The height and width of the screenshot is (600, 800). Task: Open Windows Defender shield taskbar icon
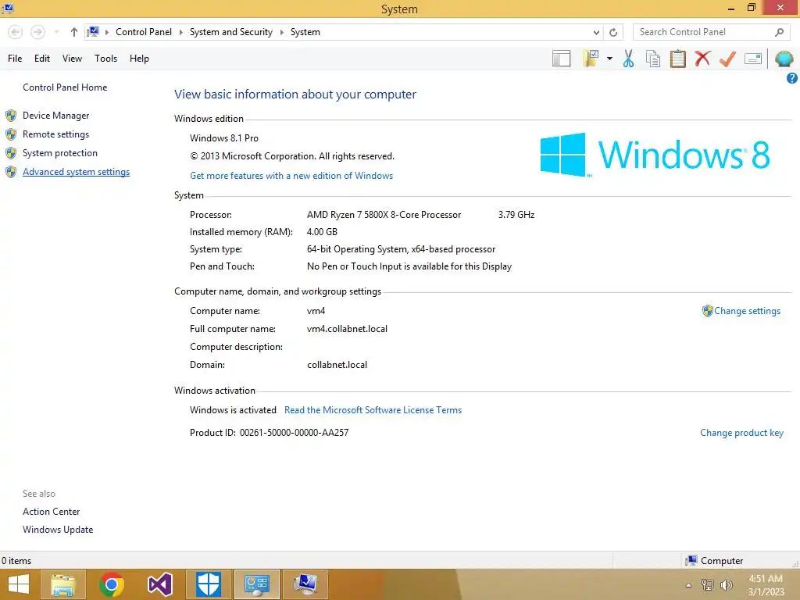208,584
